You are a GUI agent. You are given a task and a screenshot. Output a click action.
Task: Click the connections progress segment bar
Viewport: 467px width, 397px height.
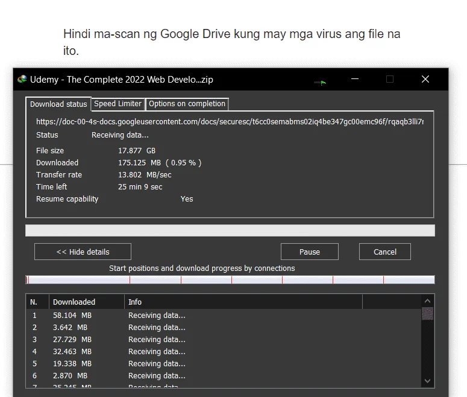click(x=230, y=280)
